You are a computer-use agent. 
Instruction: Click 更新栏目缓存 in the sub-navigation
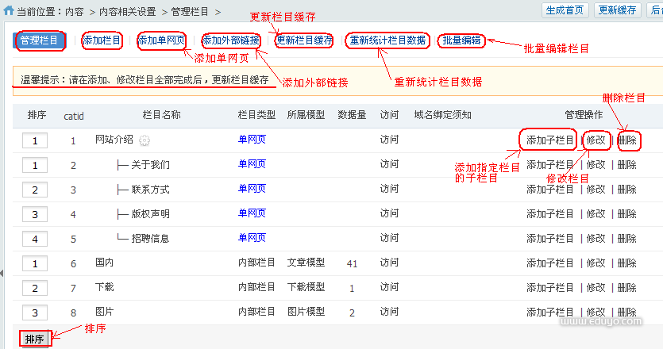tap(305, 40)
